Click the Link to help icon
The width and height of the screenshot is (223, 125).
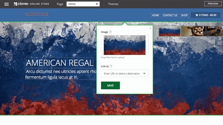pyautogui.click(x=111, y=66)
